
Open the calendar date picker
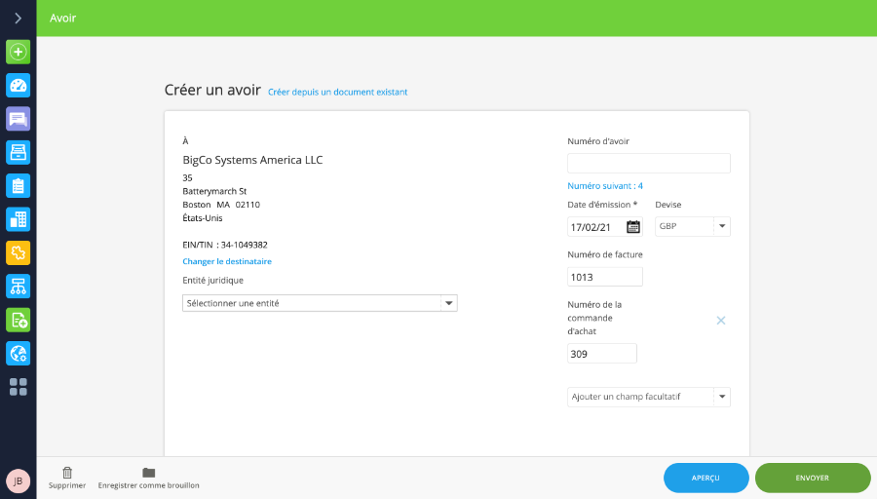pyautogui.click(x=633, y=227)
